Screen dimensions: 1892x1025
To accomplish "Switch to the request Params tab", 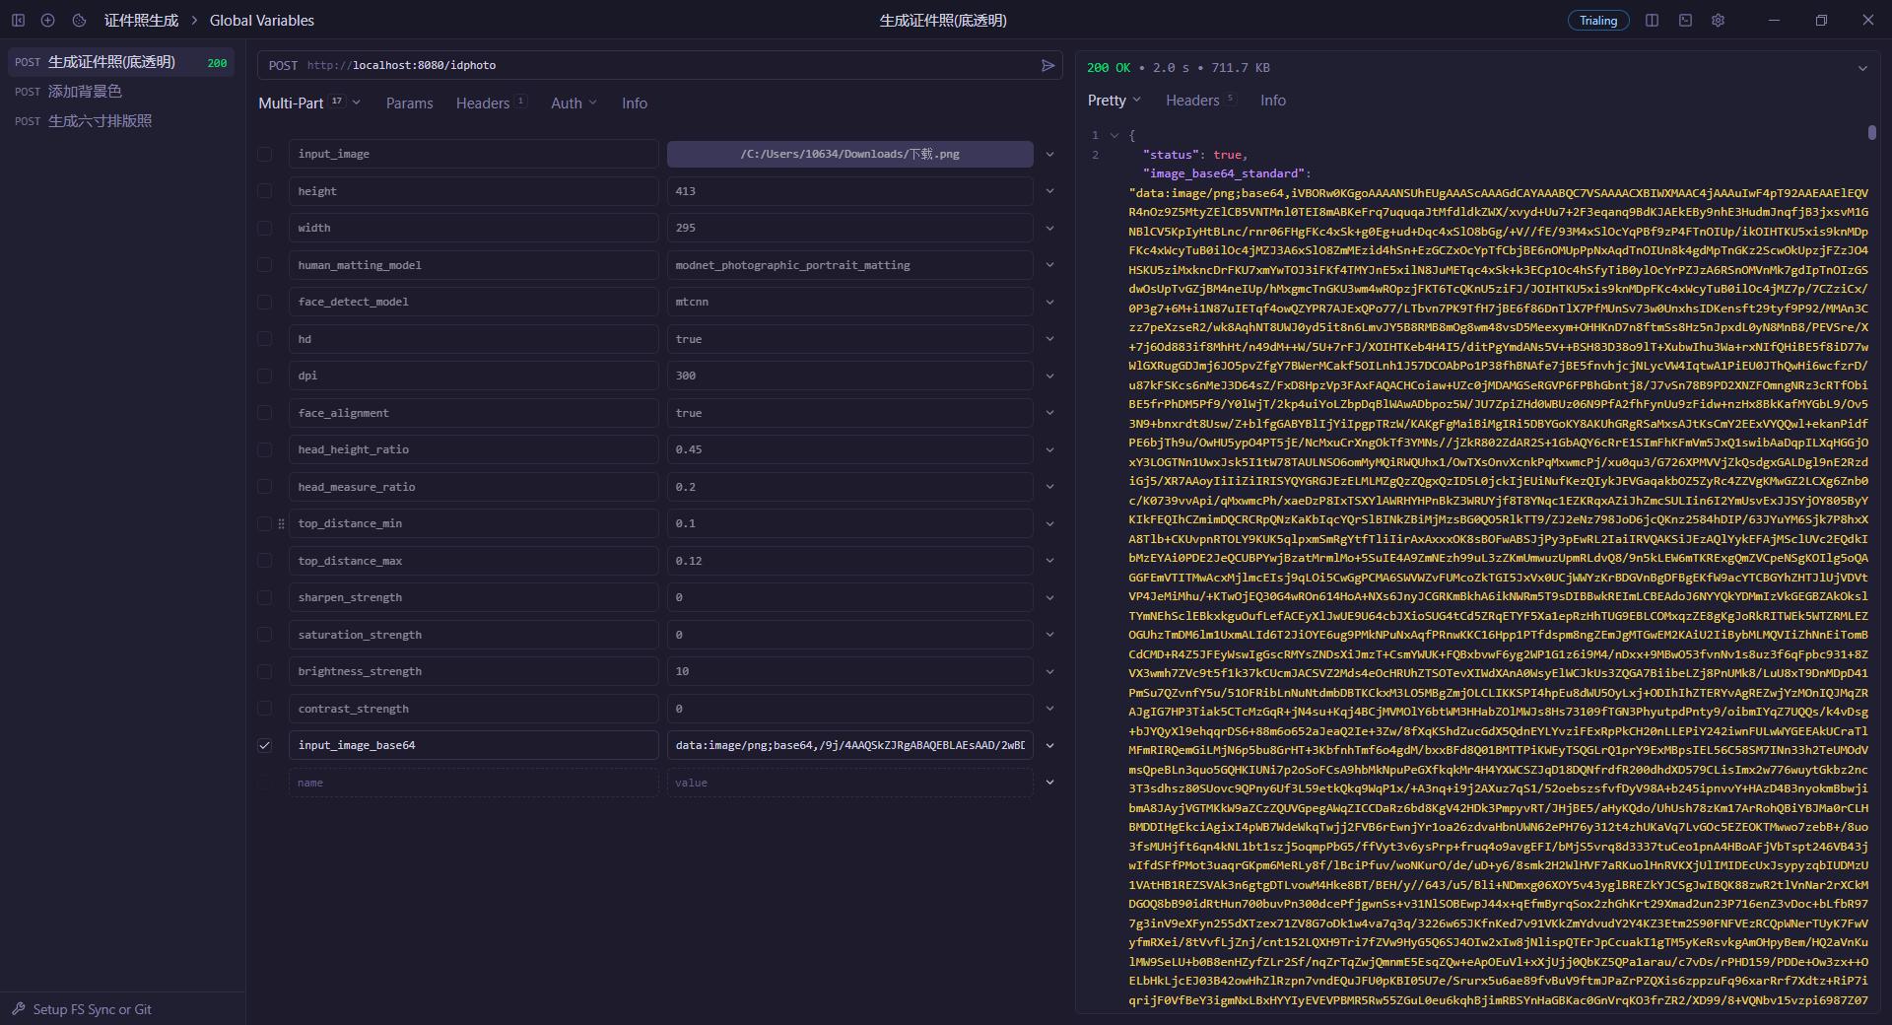I will tap(409, 103).
